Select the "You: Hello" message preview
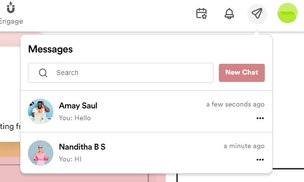The image size is (304, 182). 75,118
